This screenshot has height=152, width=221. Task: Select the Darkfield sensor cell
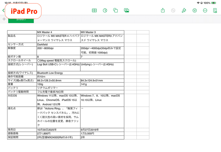click(80, 44)
